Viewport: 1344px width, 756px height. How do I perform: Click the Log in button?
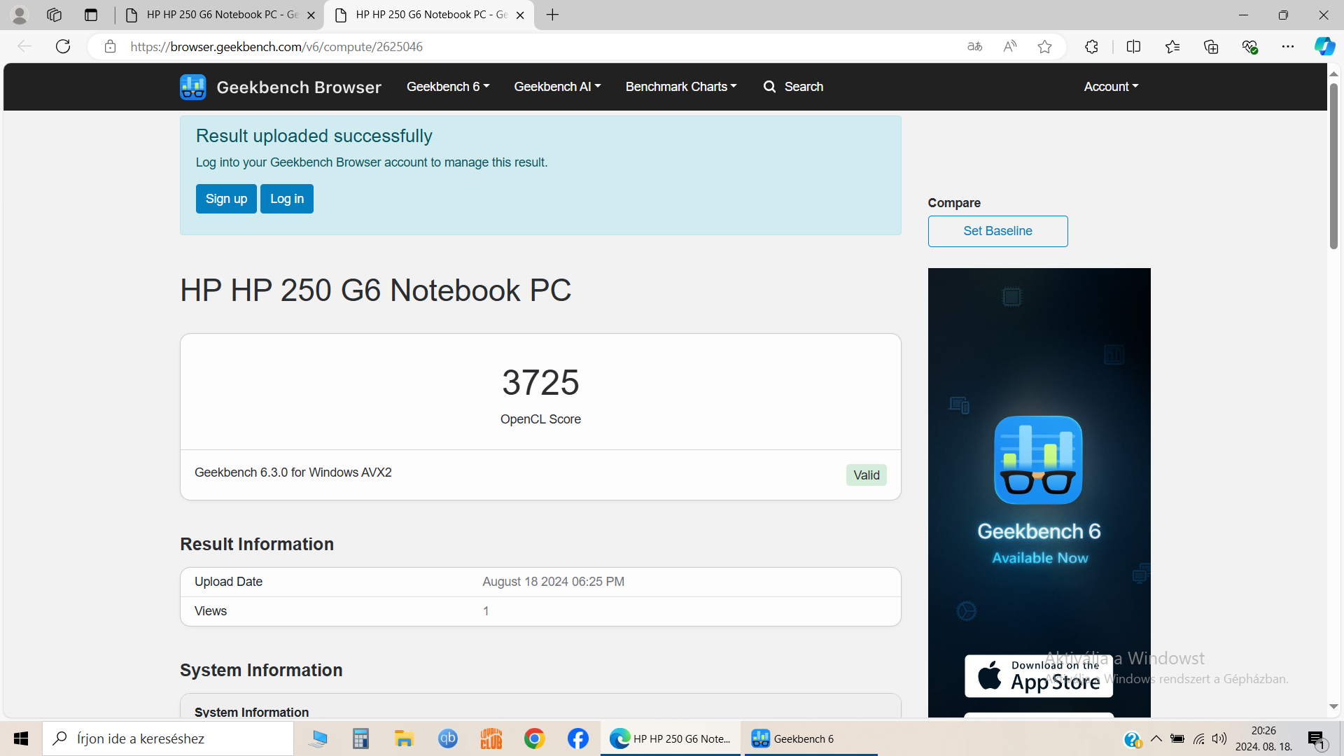[x=287, y=199]
